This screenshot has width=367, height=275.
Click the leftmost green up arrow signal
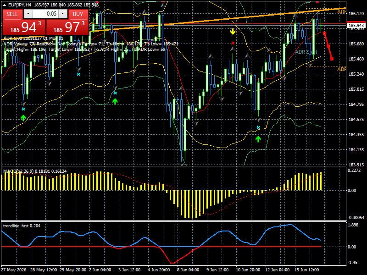coord(23,118)
